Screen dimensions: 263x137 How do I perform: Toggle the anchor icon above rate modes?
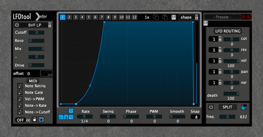click(x=71, y=111)
